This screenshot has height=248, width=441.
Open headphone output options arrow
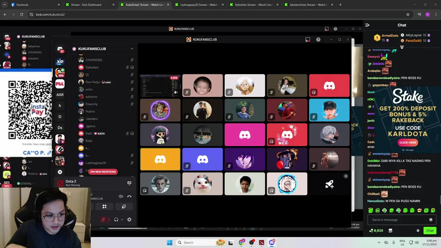point(122,220)
